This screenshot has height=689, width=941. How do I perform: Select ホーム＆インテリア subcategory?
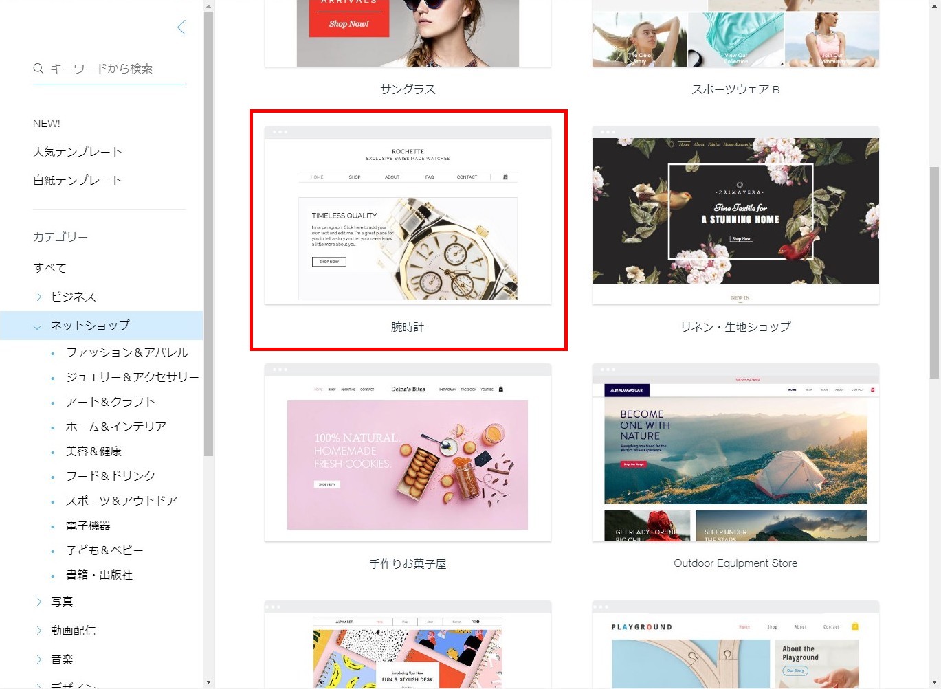pyautogui.click(x=116, y=427)
